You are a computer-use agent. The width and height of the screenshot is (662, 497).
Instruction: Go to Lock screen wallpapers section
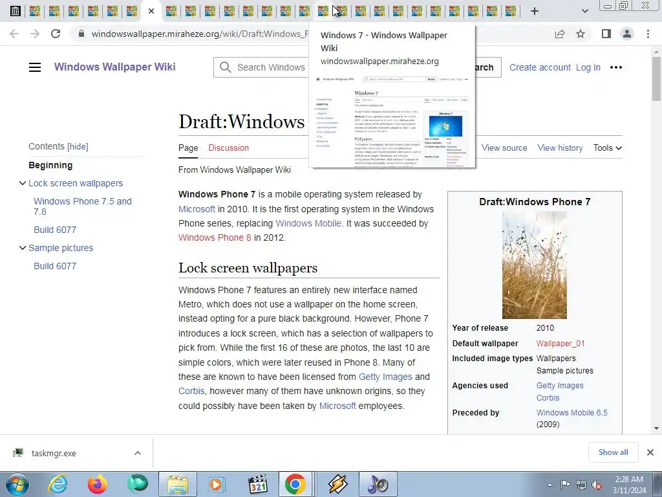pyautogui.click(x=76, y=183)
